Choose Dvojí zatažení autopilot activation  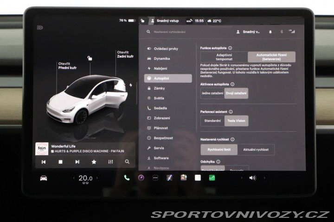[x=236, y=93]
